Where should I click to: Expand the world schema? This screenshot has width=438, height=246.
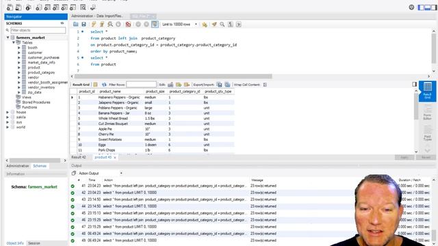tap(8, 127)
